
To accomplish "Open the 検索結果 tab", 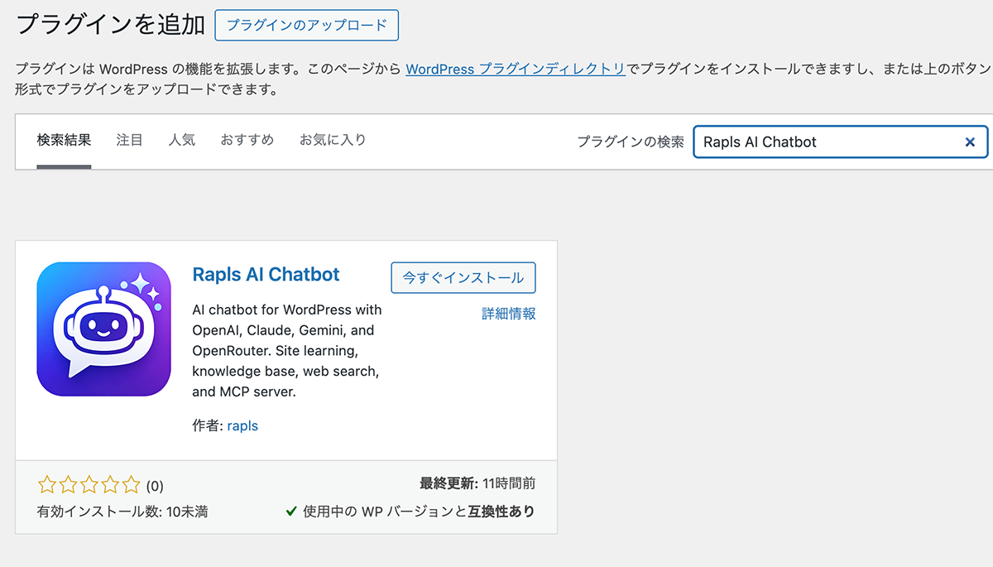I will point(64,139).
